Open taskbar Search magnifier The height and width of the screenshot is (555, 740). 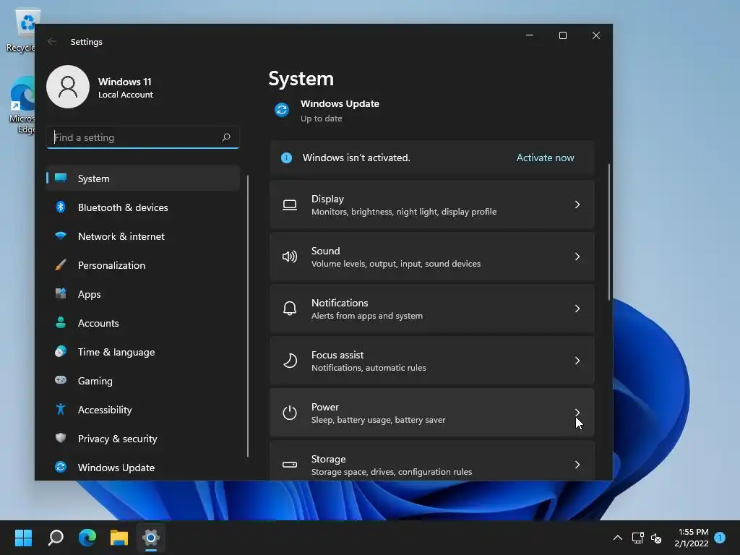(x=56, y=538)
